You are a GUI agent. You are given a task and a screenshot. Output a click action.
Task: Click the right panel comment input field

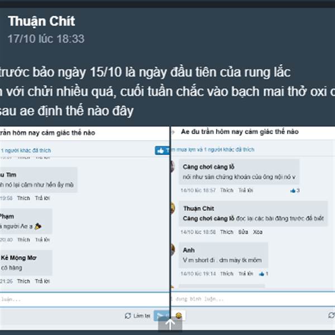click(253, 299)
